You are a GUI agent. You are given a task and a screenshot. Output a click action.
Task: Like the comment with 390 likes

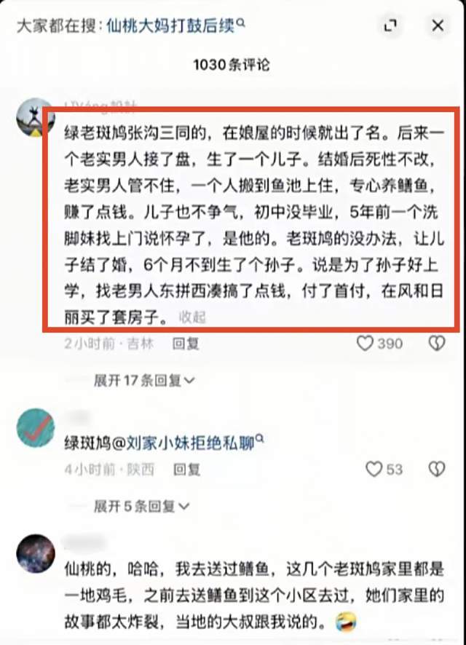365,343
